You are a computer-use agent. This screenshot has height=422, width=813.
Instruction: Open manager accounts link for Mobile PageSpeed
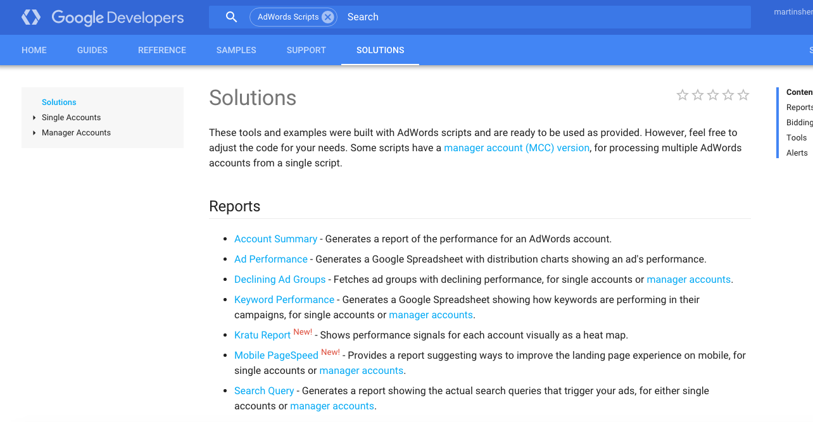[362, 370]
